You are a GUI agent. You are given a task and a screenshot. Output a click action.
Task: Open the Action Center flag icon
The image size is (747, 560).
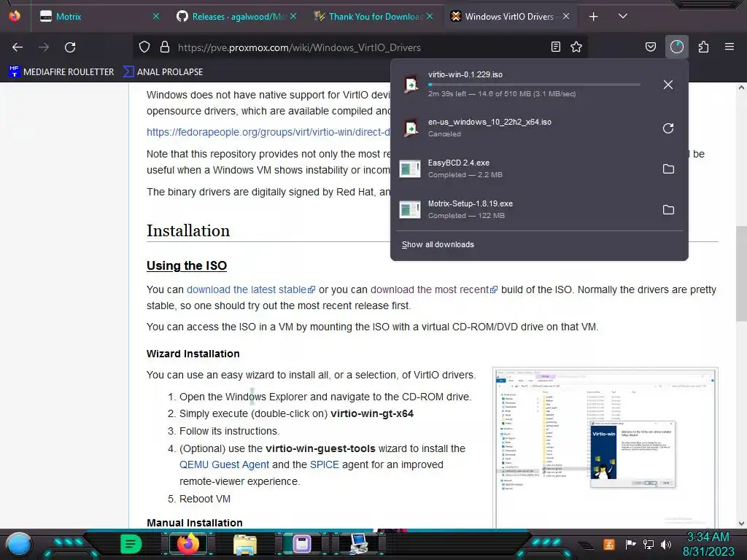[631, 544]
